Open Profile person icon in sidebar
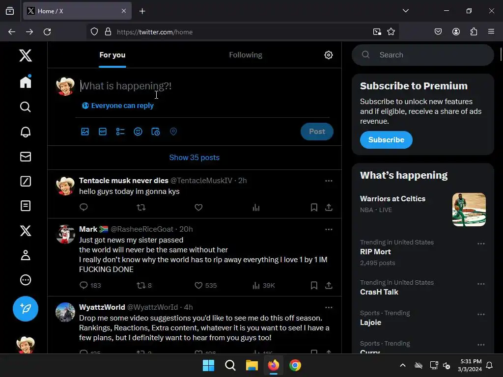503x377 pixels. click(26, 255)
